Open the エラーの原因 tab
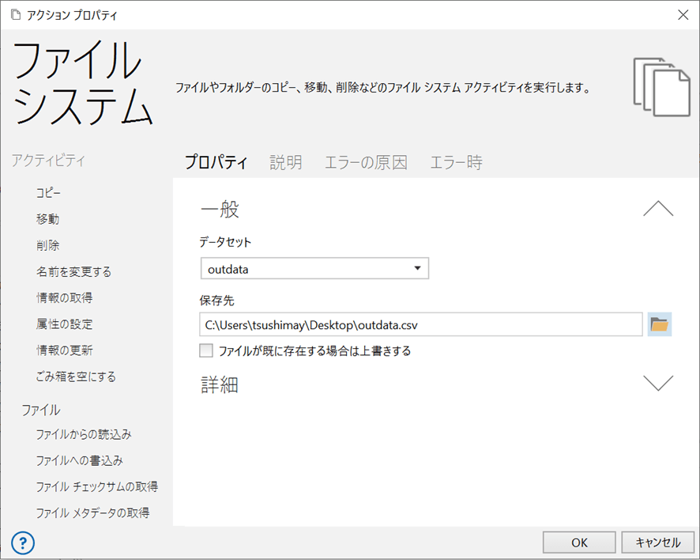Image resolution: width=700 pixels, height=560 pixels. pyautogui.click(x=366, y=162)
